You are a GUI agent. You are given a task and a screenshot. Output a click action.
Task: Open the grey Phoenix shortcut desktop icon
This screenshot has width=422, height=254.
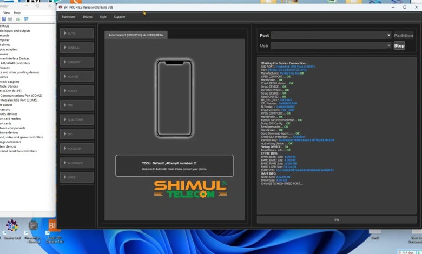33,231
